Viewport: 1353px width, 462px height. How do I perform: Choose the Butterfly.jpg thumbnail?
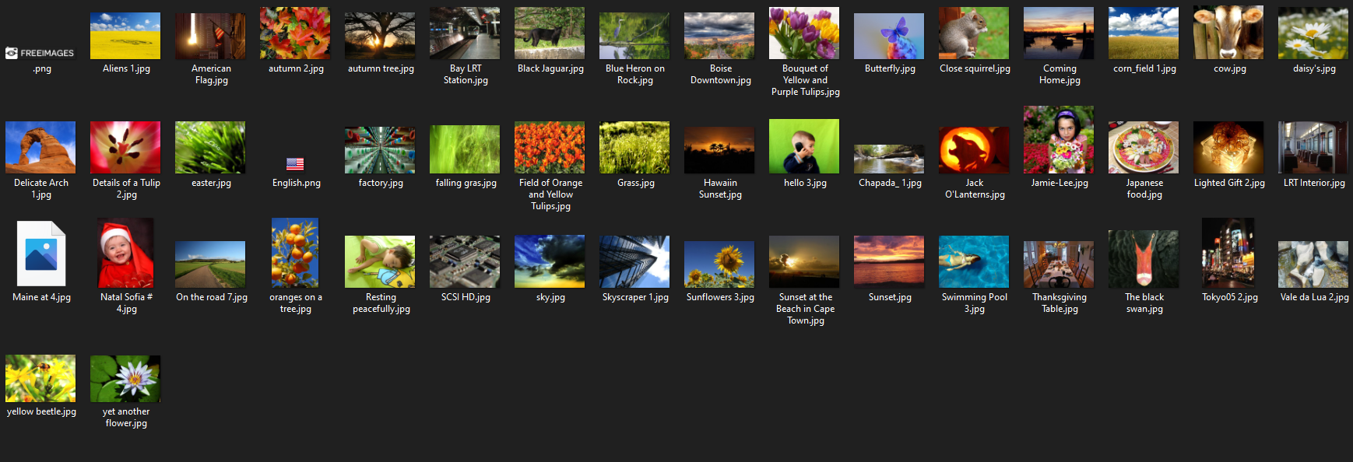(889, 36)
